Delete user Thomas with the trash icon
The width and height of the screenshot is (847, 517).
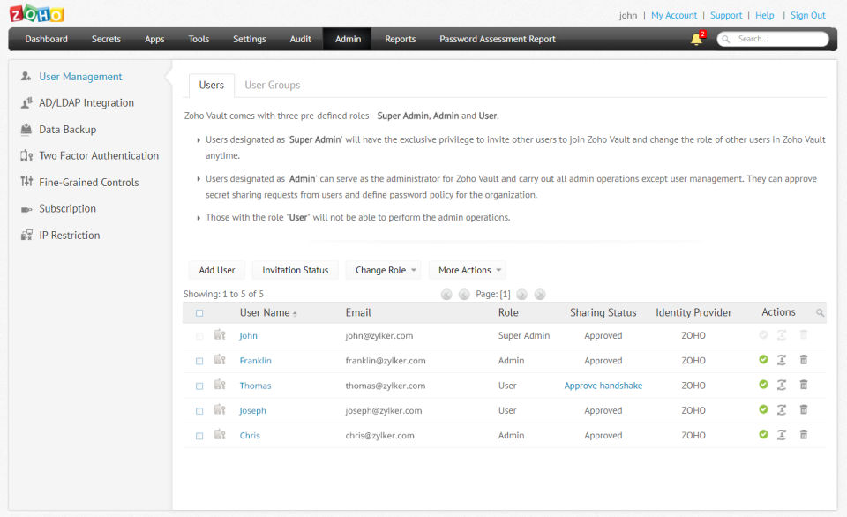(804, 384)
